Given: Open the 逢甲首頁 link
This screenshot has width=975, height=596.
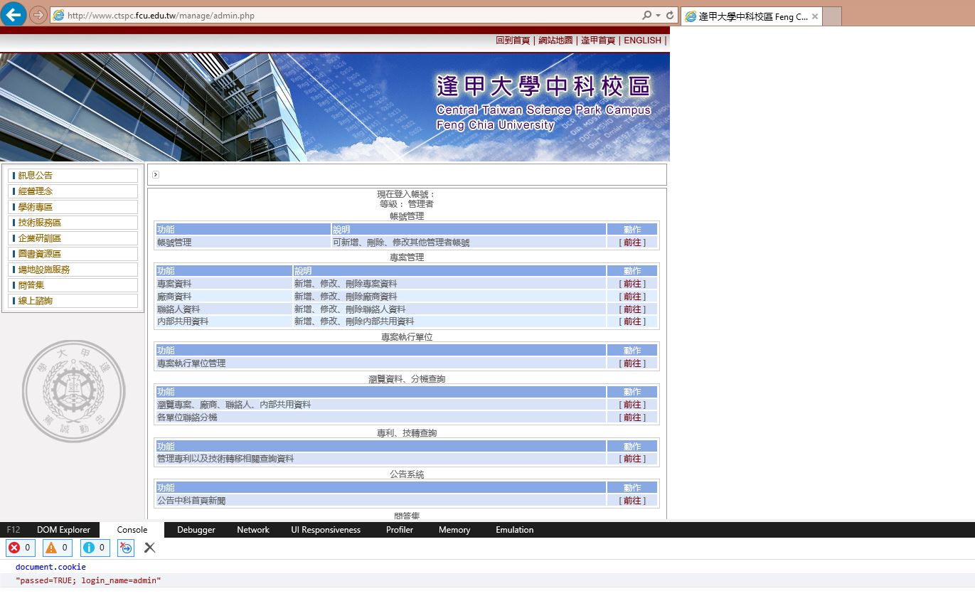Looking at the screenshot, I should [x=598, y=41].
